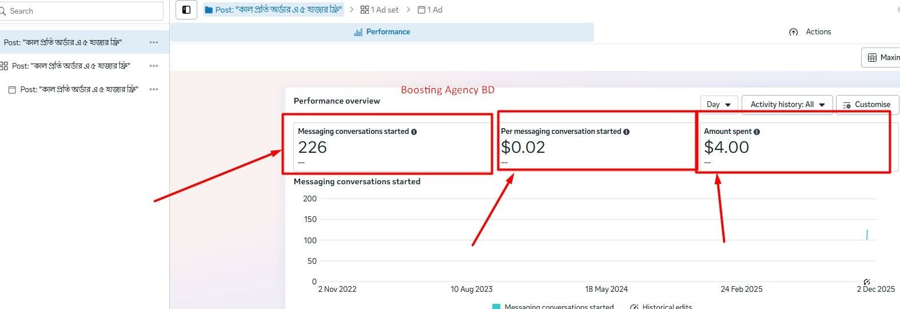Select the ad set Post row in sidebar
Viewport: 900px width, 309px height.
point(85,66)
